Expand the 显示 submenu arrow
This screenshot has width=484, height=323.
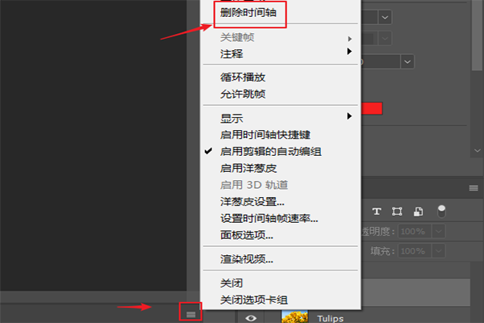[349, 116]
